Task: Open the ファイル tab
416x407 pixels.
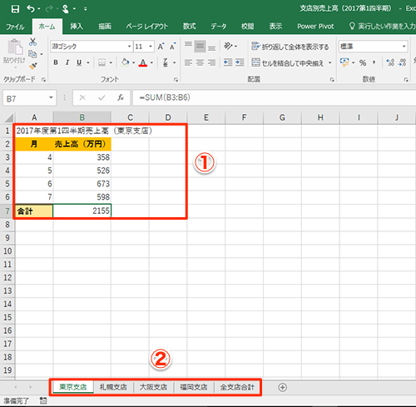Action: (15, 27)
